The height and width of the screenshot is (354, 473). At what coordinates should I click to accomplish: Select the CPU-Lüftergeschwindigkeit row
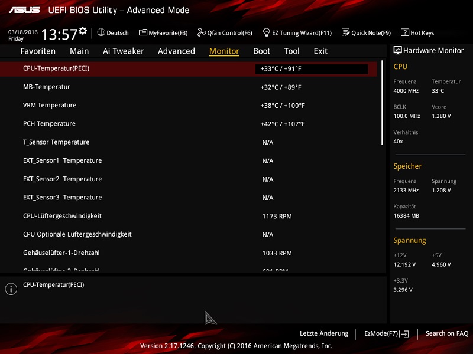[x=189, y=216]
